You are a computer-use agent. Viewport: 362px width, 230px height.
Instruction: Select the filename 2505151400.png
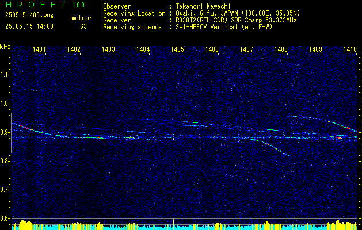pyautogui.click(x=29, y=16)
